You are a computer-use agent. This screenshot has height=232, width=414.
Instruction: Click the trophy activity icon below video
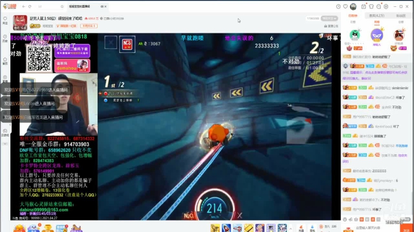(x=48, y=229)
